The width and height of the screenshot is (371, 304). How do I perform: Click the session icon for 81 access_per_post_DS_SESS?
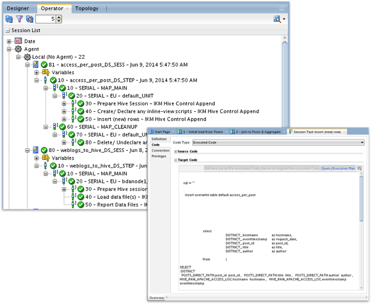[x=35, y=64]
